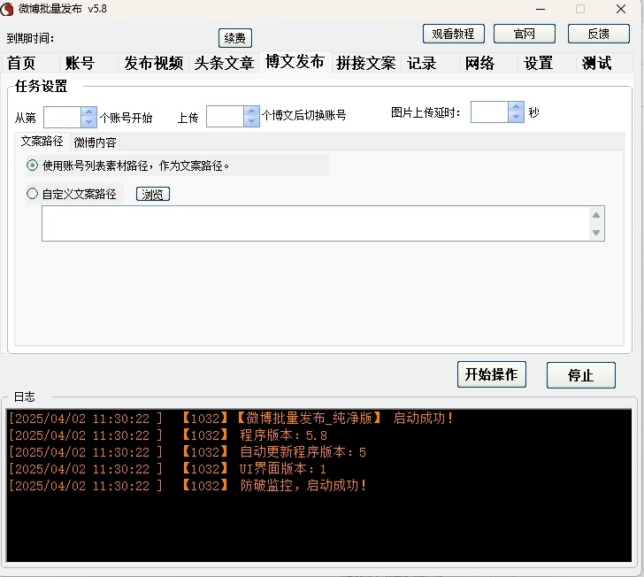Increase the posts-before-switching-account spinner

pos(251,112)
